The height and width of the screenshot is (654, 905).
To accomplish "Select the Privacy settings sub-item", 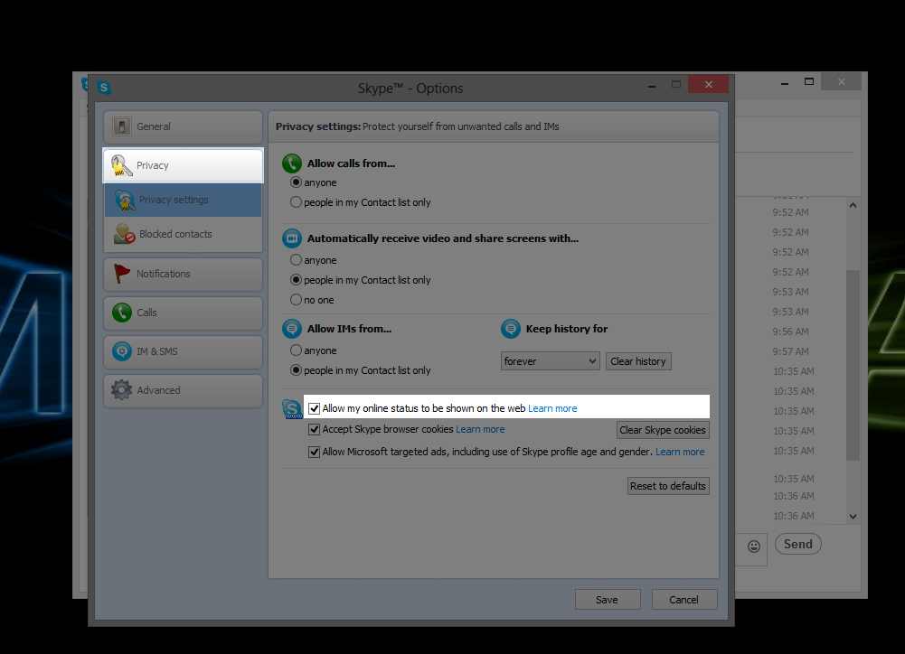I will [x=183, y=201].
